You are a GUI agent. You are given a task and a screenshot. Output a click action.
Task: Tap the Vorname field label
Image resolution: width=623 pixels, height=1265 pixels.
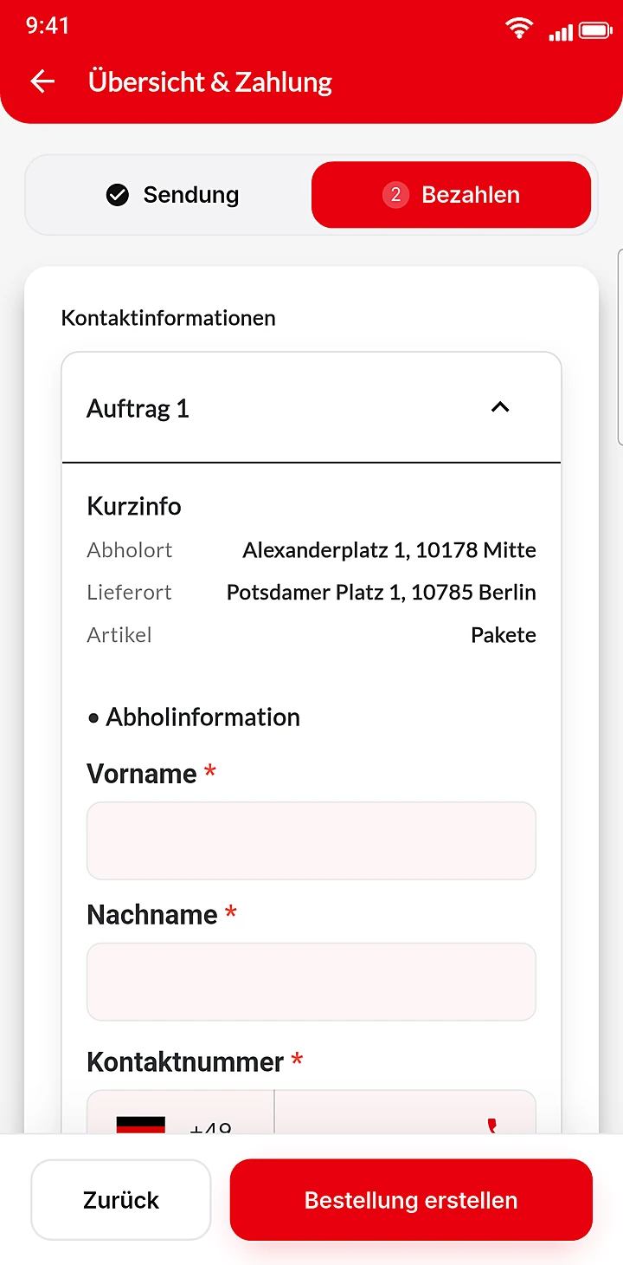[142, 773]
